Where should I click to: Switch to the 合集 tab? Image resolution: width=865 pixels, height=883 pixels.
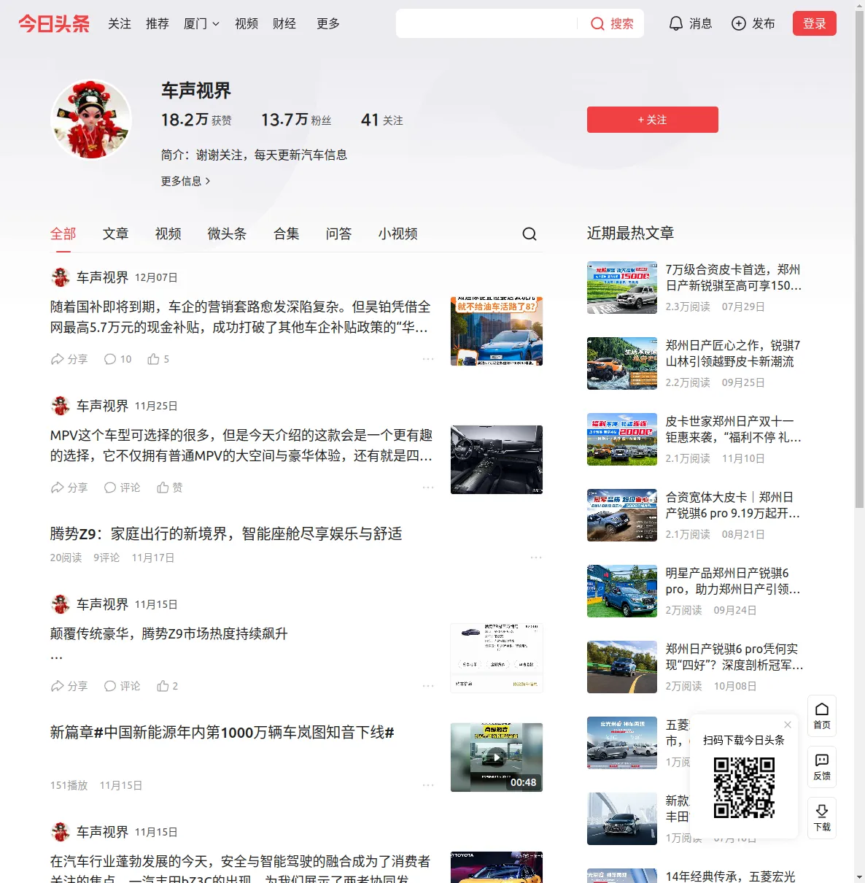287,234
